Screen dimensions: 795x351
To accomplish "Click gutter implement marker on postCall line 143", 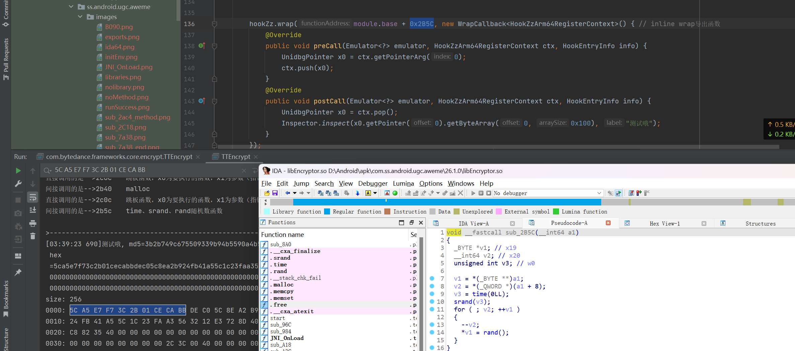I will [202, 101].
